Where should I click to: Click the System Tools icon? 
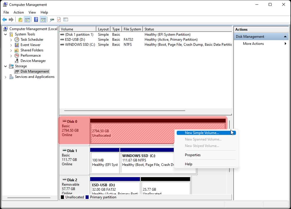tap(11, 34)
